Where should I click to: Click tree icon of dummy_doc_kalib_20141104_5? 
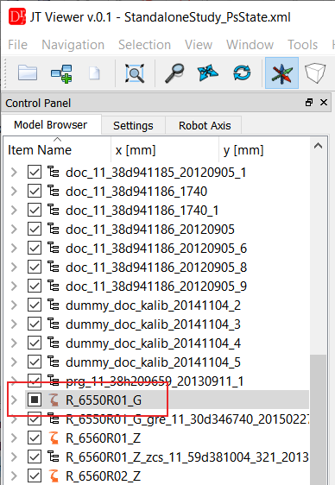pyautogui.click(x=54, y=362)
